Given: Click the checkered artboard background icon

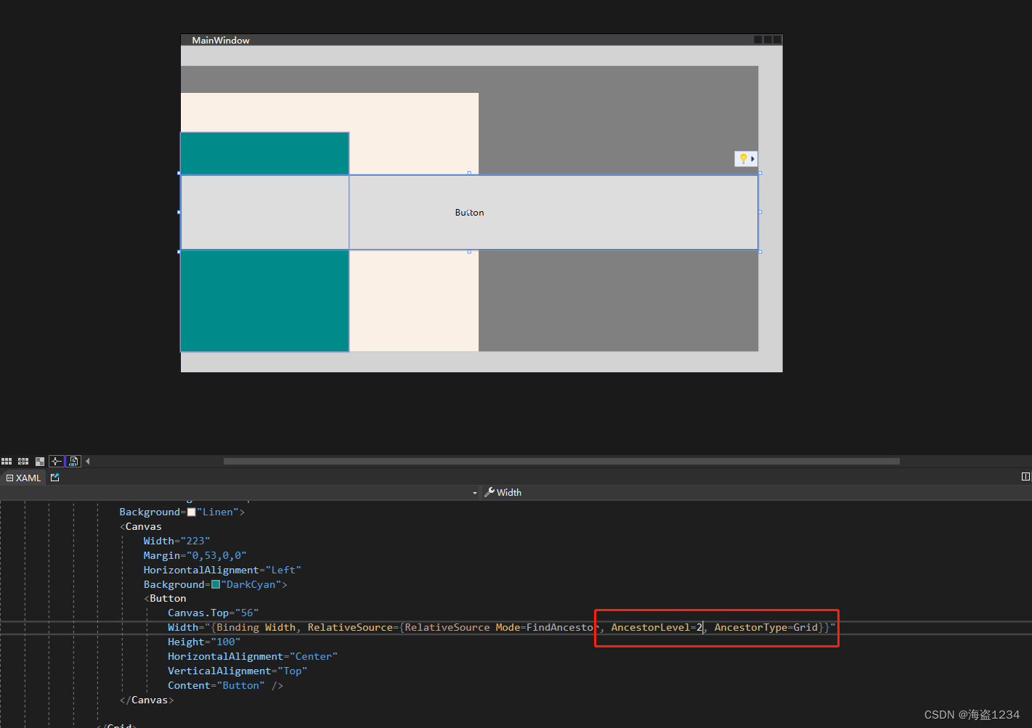Looking at the screenshot, I should (x=40, y=461).
